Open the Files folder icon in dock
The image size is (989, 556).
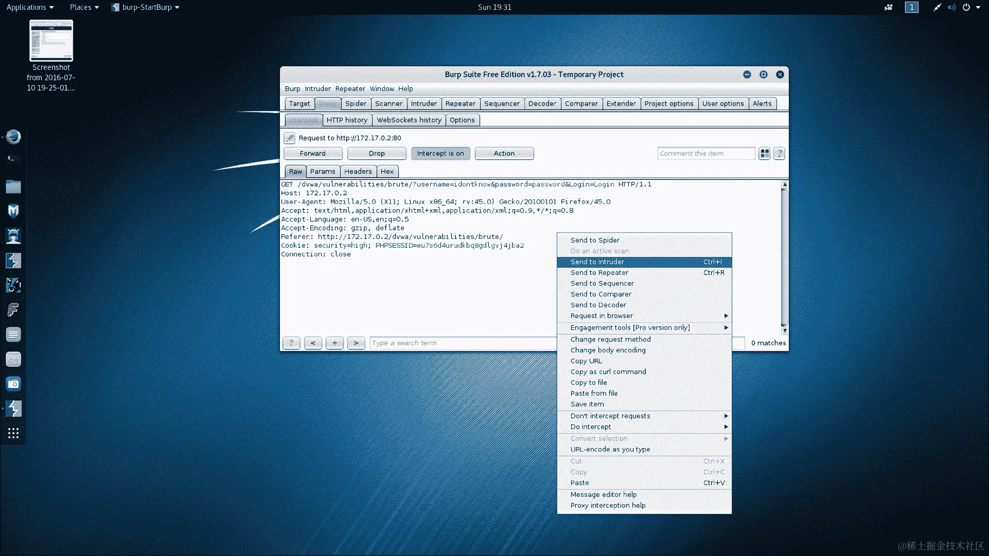tap(13, 187)
